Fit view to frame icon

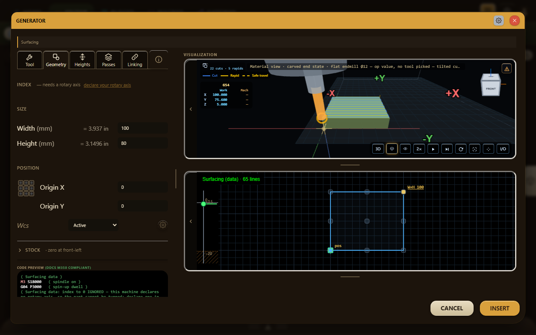click(x=474, y=149)
